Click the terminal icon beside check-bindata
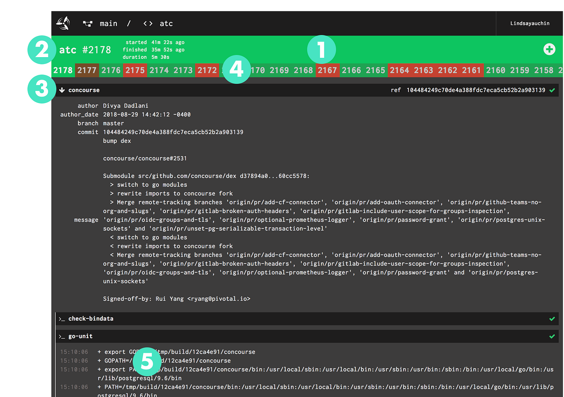The image size is (564, 397). pos(62,319)
